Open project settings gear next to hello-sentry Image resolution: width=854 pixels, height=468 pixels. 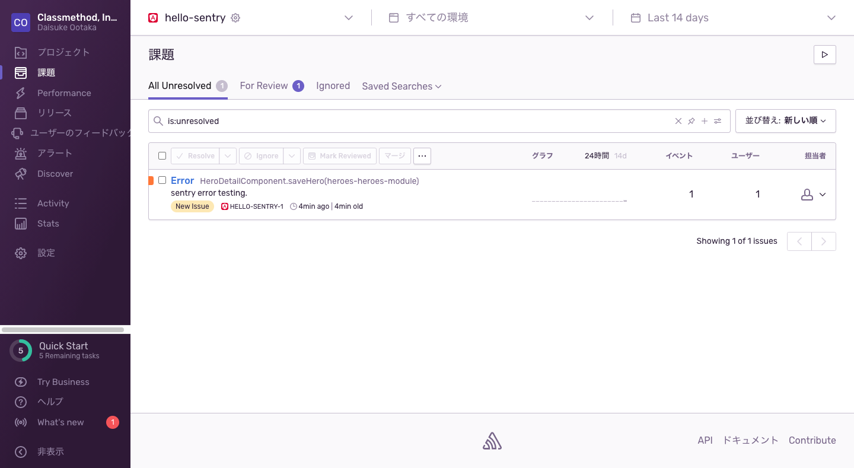pyautogui.click(x=235, y=18)
